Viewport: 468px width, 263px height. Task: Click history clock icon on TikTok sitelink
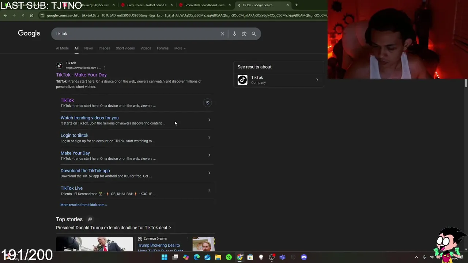[207, 103]
